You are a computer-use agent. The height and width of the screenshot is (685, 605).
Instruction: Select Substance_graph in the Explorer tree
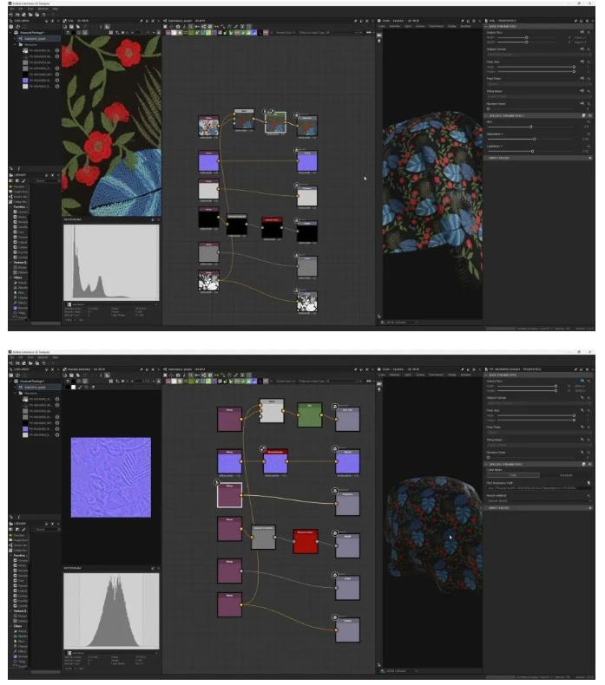pos(35,39)
